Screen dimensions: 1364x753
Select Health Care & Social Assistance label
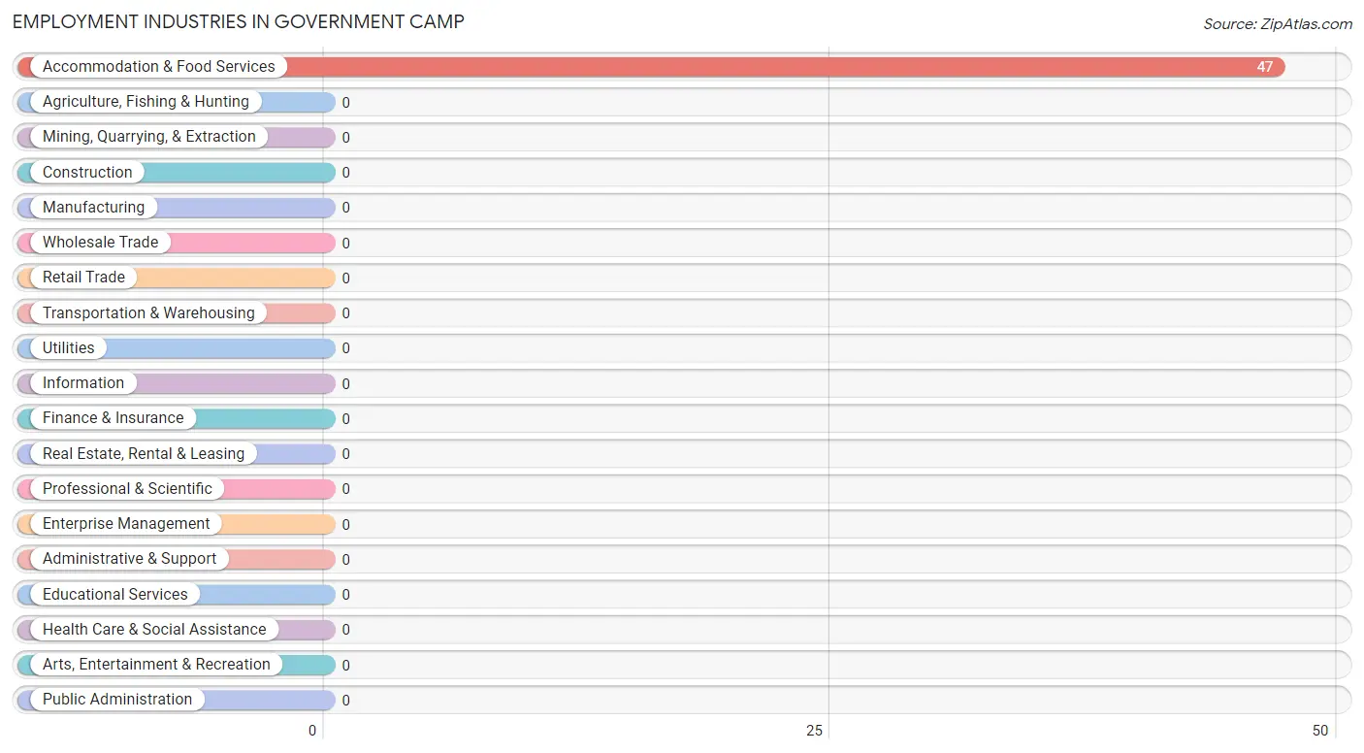click(154, 630)
